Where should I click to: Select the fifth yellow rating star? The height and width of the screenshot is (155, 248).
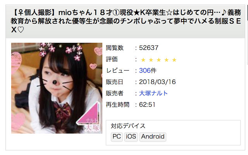(174, 60)
